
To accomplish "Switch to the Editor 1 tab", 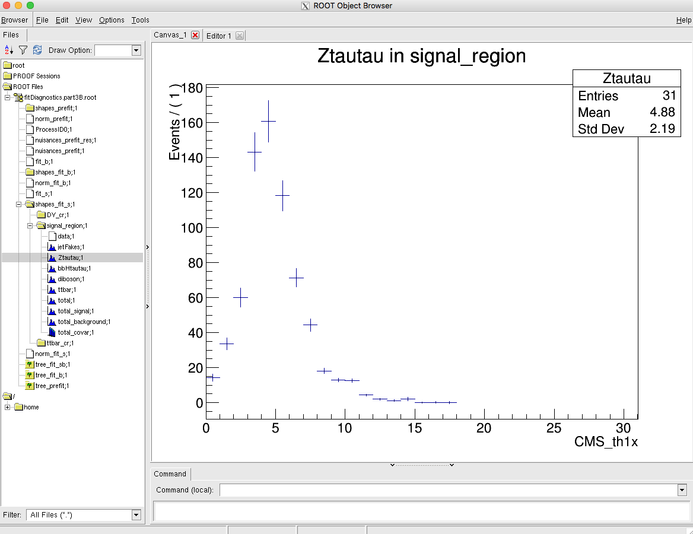I will click(x=219, y=36).
